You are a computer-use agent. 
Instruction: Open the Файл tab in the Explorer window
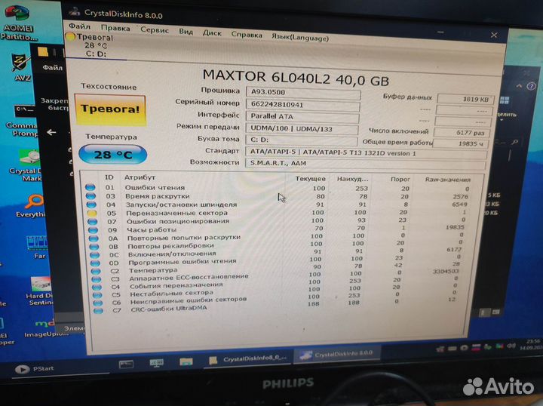click(52, 67)
